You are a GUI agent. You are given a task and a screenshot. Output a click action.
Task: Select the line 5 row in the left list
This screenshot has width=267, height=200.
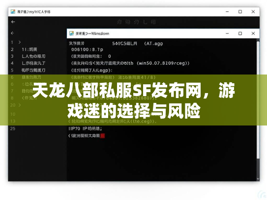33,70
